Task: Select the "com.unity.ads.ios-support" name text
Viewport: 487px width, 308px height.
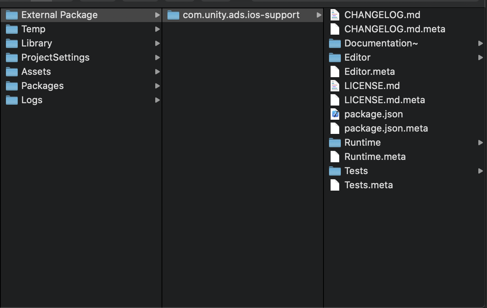Action: [241, 15]
